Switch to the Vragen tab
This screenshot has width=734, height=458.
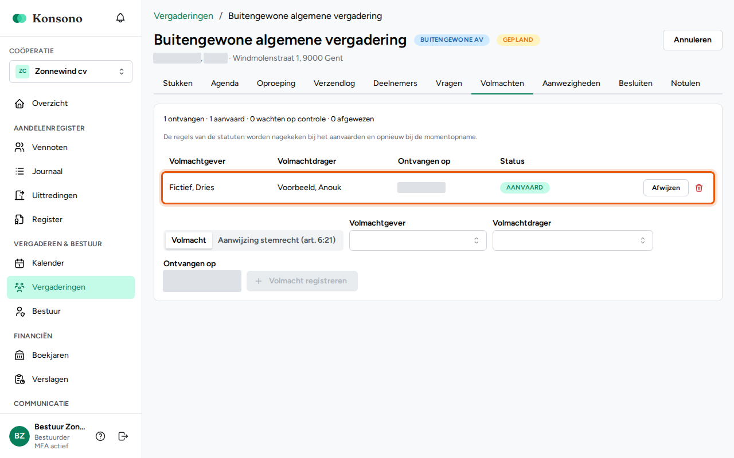click(x=449, y=84)
